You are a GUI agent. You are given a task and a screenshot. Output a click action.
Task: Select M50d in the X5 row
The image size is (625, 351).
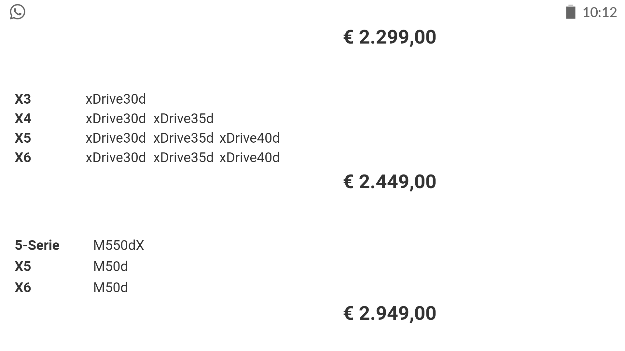click(110, 266)
